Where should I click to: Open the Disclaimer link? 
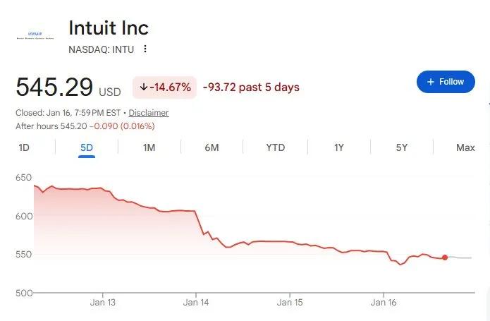pyautogui.click(x=149, y=113)
